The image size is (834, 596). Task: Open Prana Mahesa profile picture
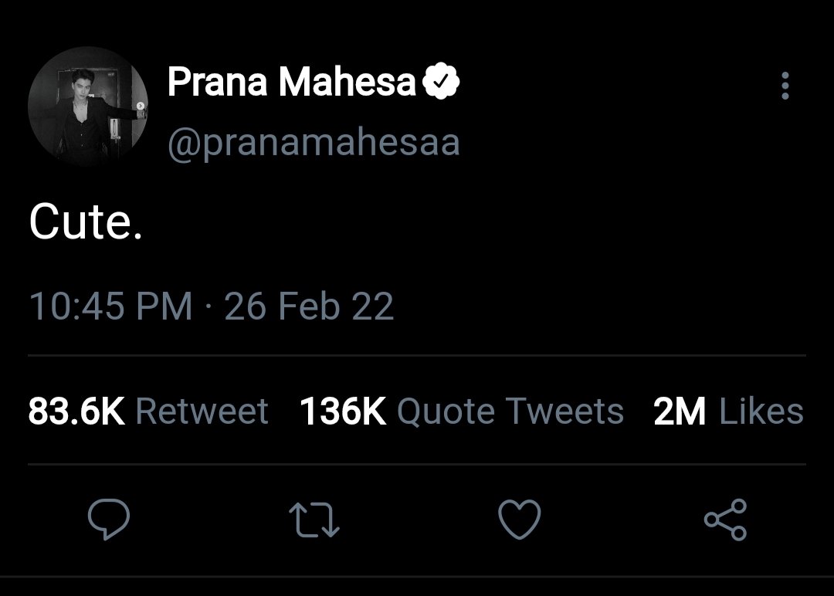coord(88,107)
